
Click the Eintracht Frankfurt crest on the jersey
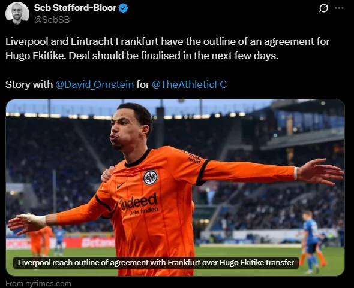point(150,178)
